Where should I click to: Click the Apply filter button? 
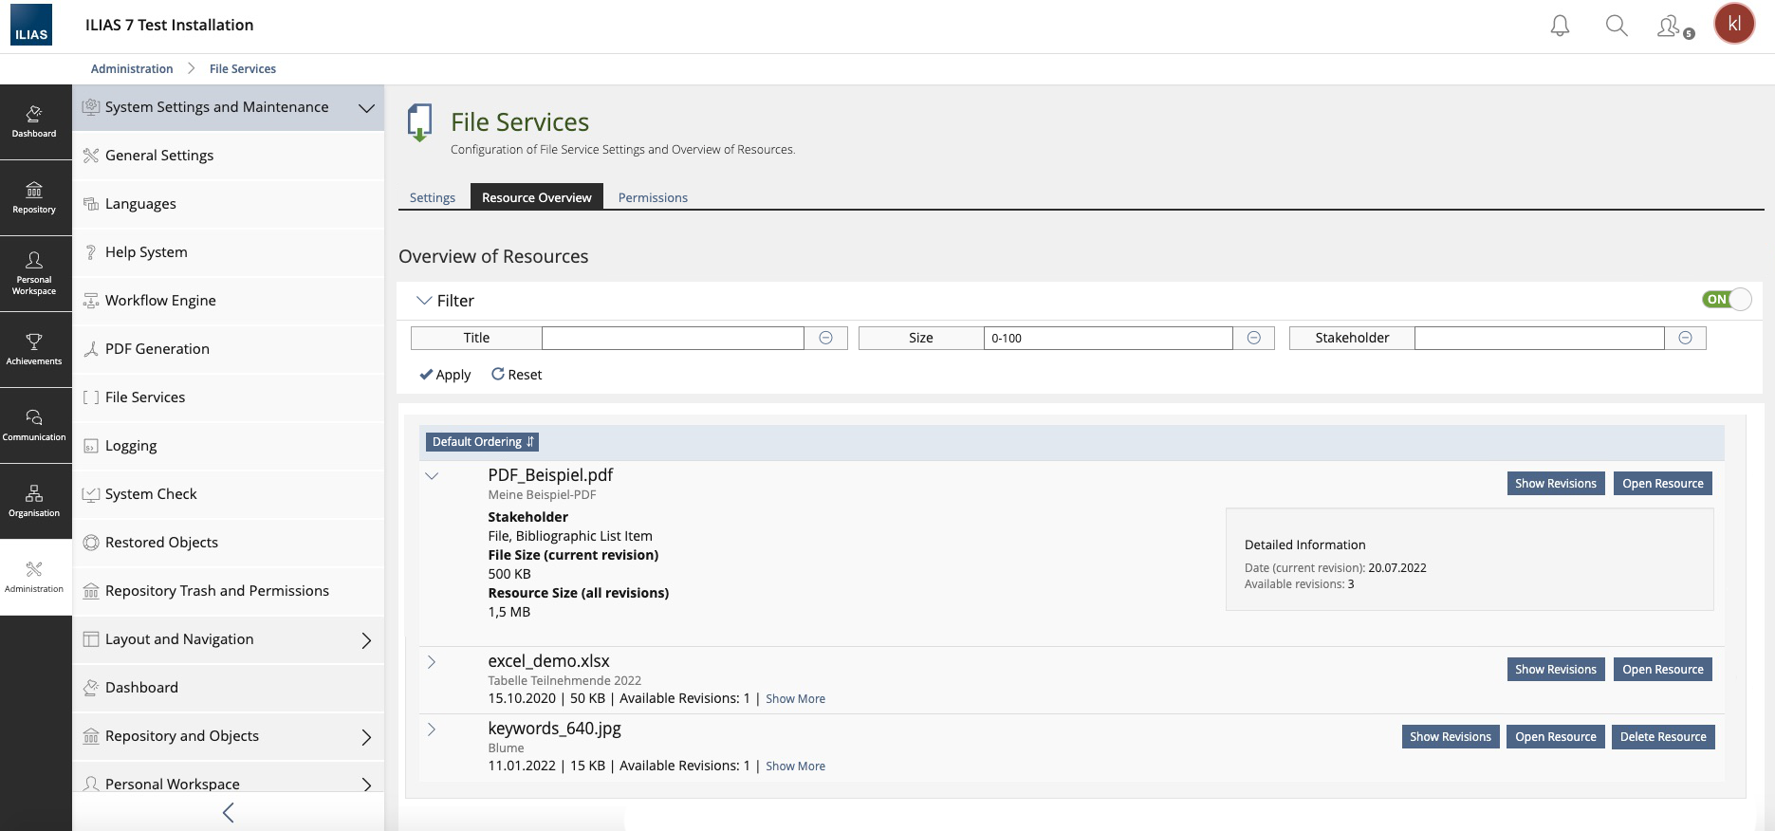click(x=445, y=375)
